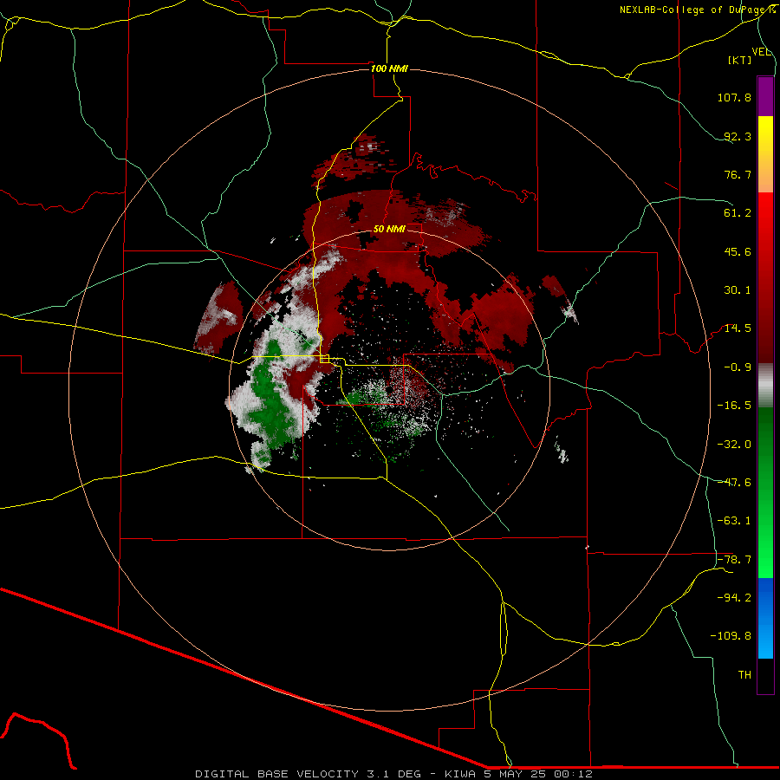
Task: Click the 100 NMI range ring label
Action: tap(389, 68)
